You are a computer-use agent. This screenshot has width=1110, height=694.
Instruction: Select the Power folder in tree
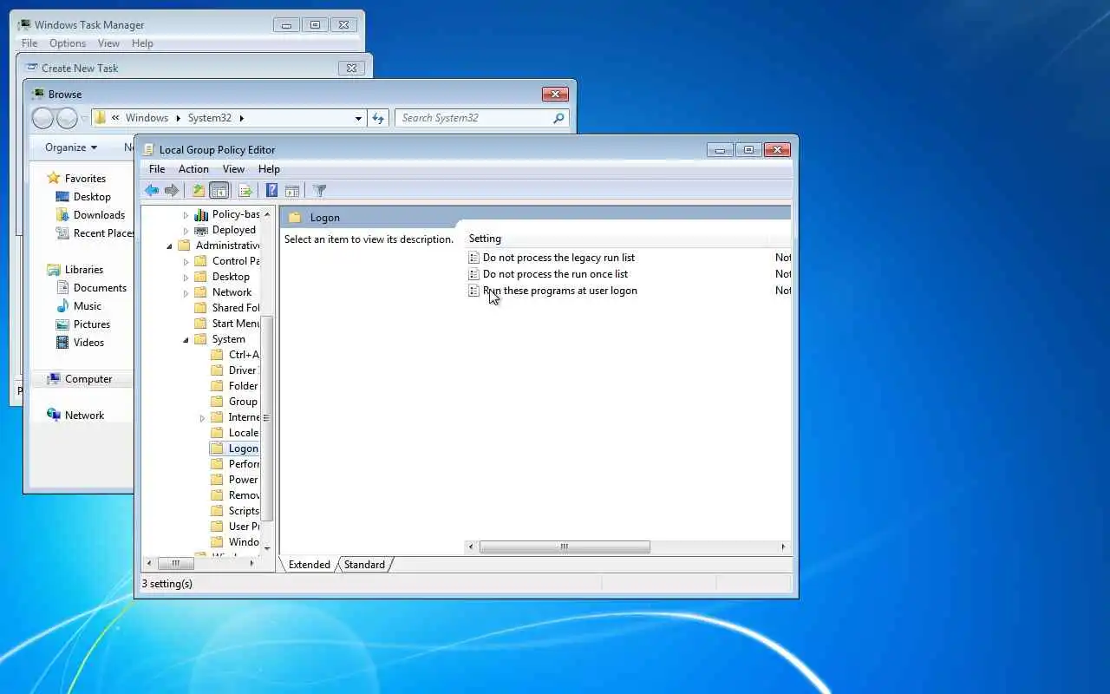(244, 480)
